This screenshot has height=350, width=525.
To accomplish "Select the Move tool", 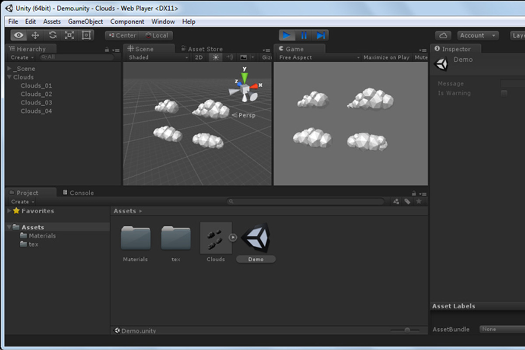I will pyautogui.click(x=35, y=35).
